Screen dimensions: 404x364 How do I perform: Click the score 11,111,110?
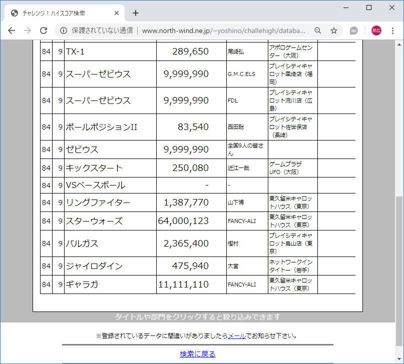coord(183,284)
